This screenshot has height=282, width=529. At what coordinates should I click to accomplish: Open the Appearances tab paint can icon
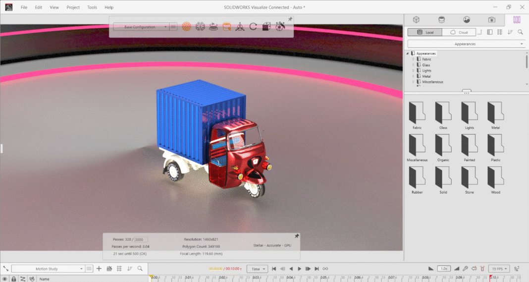(x=441, y=20)
